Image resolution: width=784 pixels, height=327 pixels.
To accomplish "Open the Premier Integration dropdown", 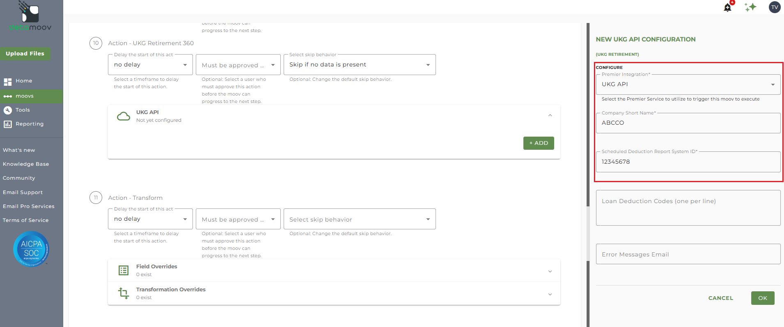I will (688, 85).
